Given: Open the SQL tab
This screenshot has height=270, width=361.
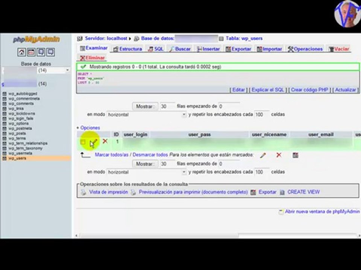Looking at the screenshot, I should 156,49.
